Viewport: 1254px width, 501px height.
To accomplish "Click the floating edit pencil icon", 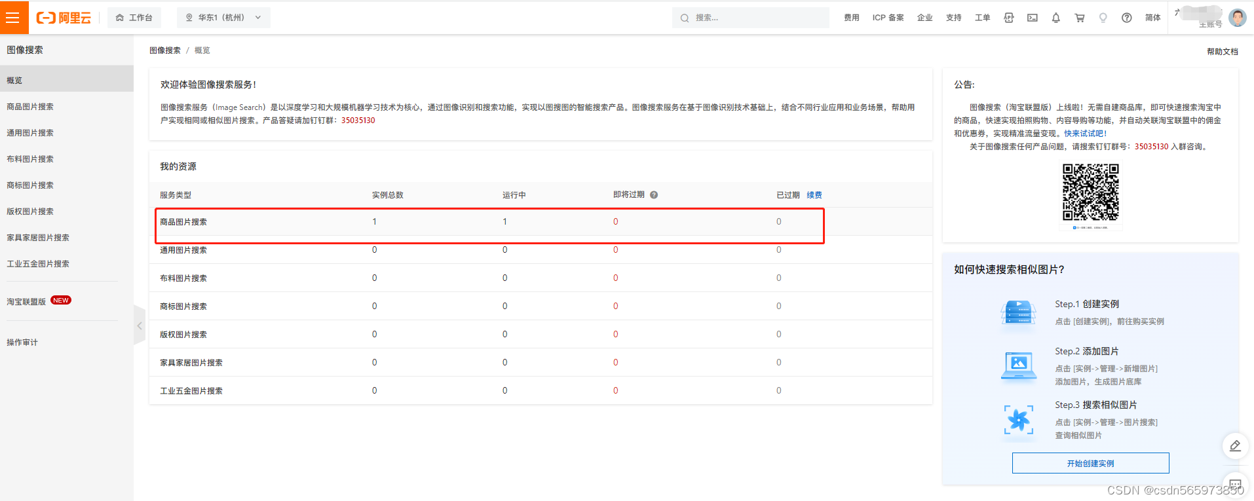I will coord(1235,446).
